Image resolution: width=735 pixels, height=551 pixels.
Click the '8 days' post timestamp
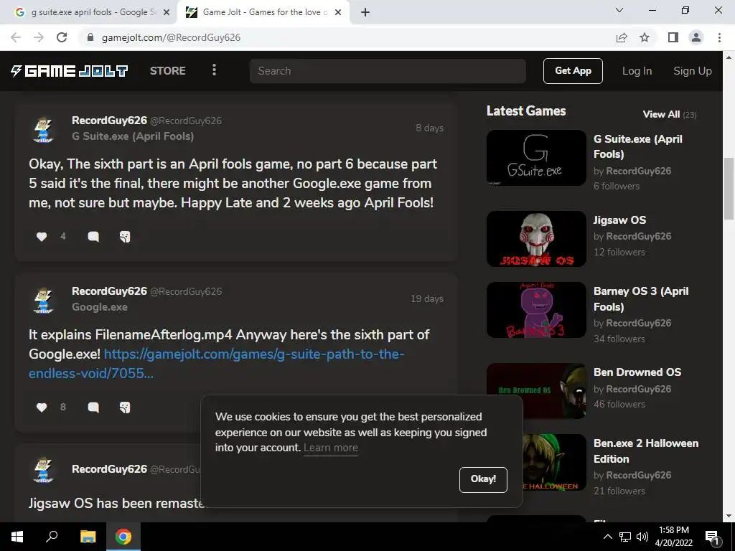(x=429, y=128)
